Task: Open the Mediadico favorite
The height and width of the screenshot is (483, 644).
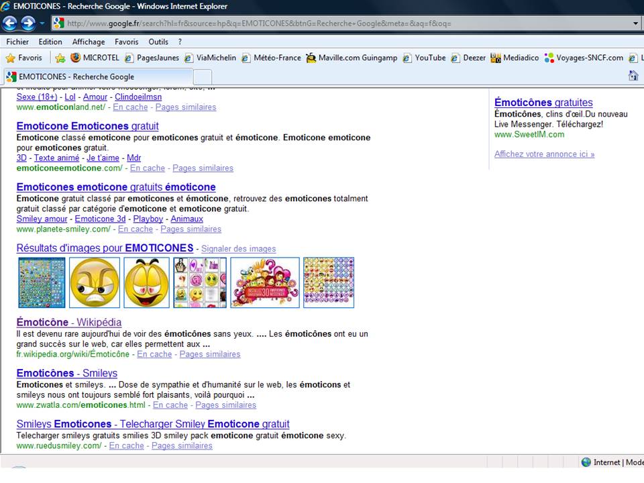Action: [x=515, y=58]
